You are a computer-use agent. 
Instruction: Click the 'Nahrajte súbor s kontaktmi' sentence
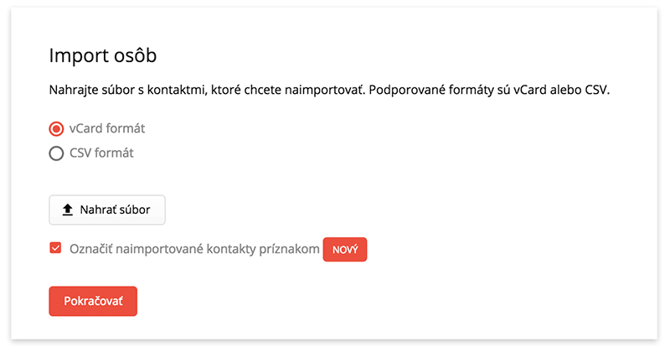tap(207, 90)
